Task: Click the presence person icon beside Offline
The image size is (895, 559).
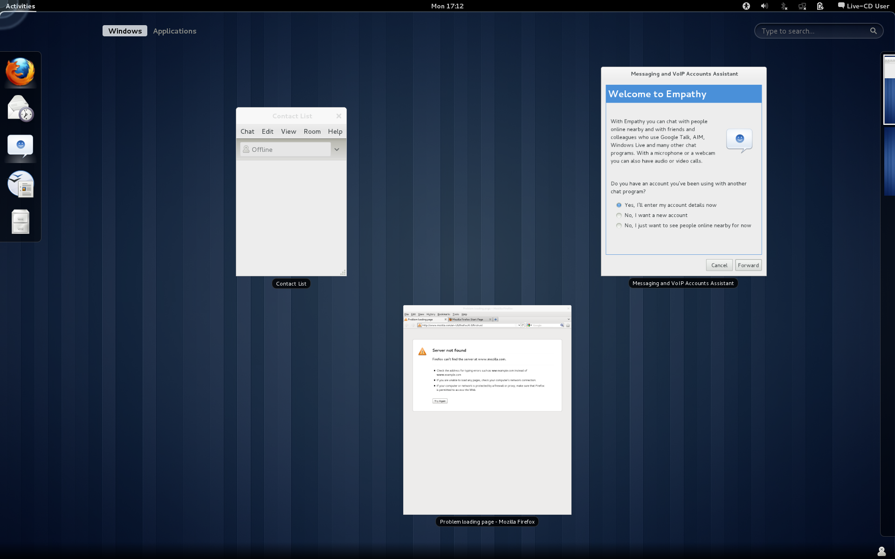Action: click(x=246, y=149)
